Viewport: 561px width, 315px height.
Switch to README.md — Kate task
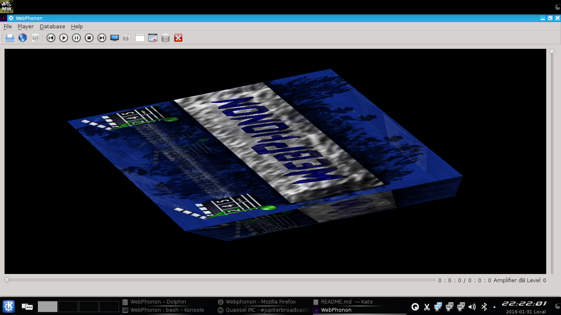click(x=343, y=302)
